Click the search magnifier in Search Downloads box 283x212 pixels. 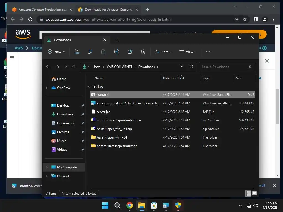(x=250, y=67)
